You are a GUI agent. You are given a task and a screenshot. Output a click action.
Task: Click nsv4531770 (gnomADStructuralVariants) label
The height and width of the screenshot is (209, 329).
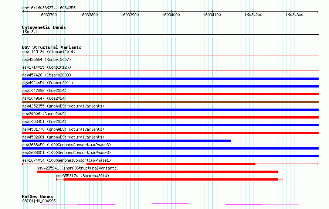click(x=63, y=129)
